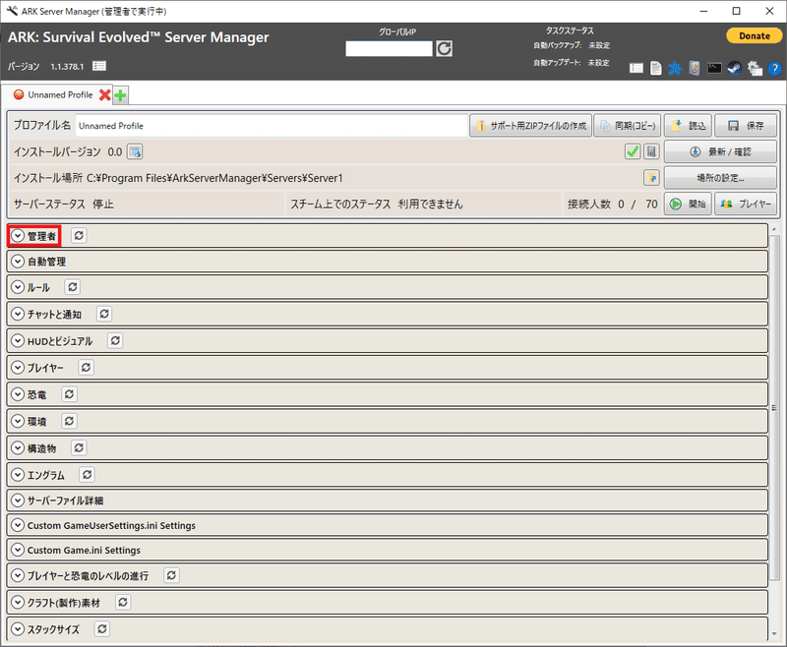The height and width of the screenshot is (647, 787).
Task: Click the グローバルIP input field
Action: 389,48
